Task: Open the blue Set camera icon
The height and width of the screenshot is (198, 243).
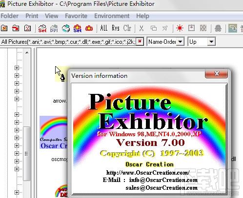Action: [x=78, y=28]
